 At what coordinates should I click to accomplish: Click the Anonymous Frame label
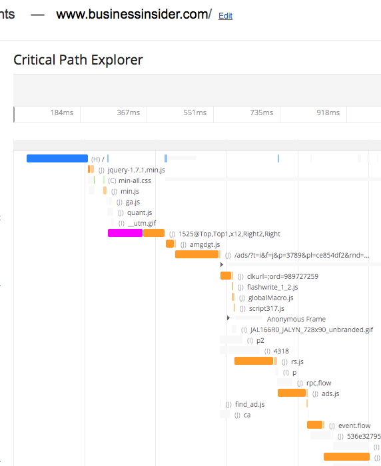(x=296, y=319)
